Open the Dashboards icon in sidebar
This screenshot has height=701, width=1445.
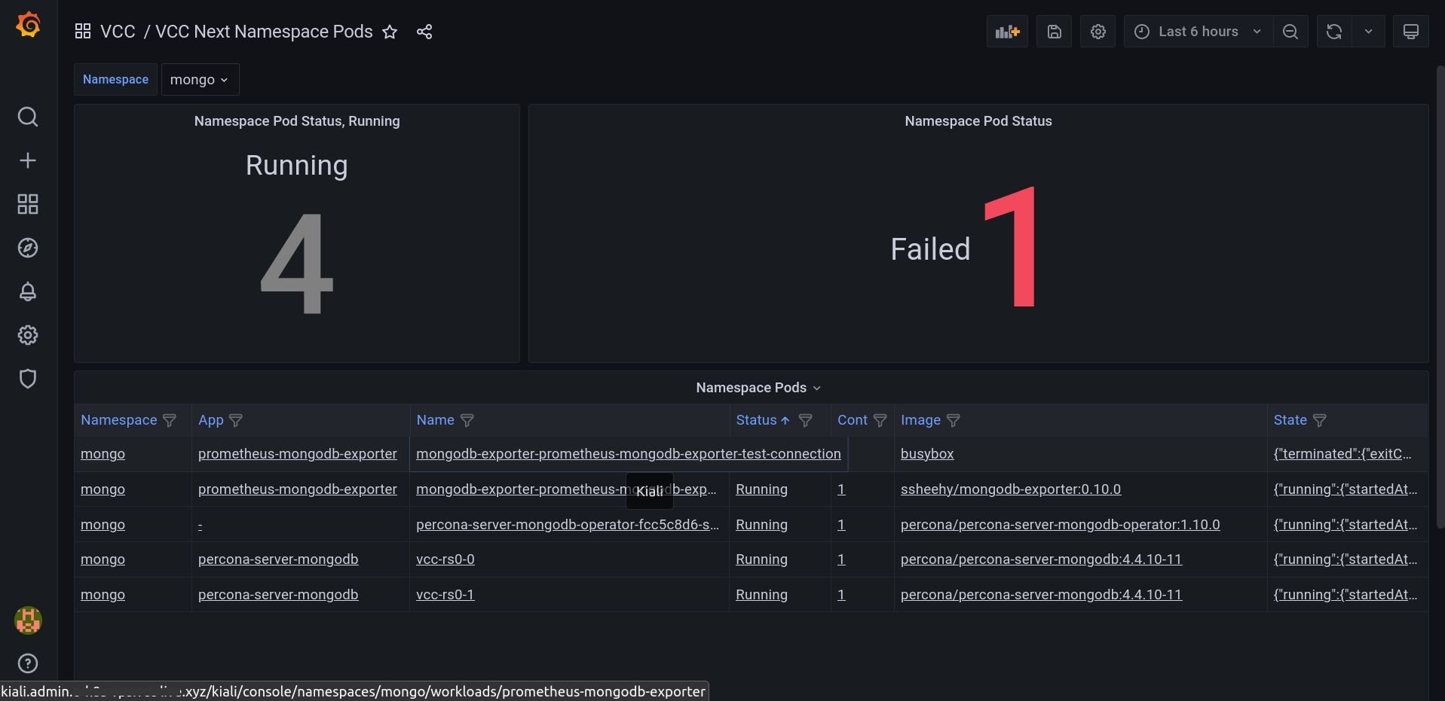pos(28,204)
